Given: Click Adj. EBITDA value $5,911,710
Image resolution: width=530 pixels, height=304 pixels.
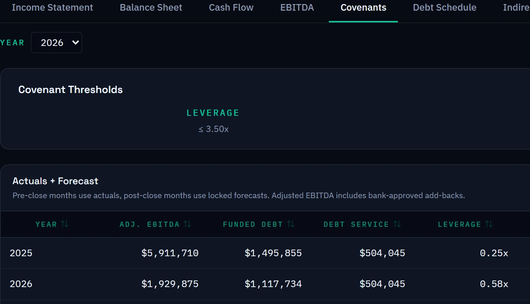Looking at the screenshot, I should click(170, 253).
